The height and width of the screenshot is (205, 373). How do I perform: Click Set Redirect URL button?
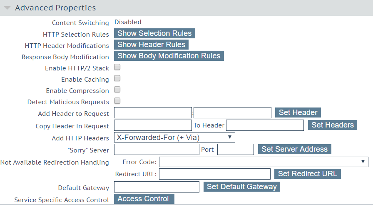(308, 174)
